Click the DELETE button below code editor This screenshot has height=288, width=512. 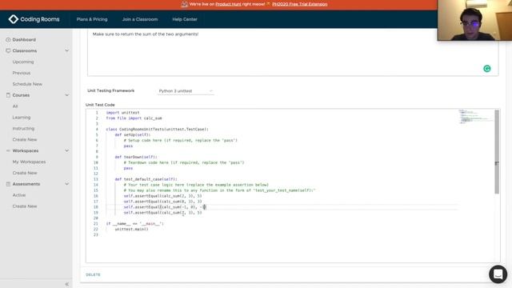[x=93, y=274]
